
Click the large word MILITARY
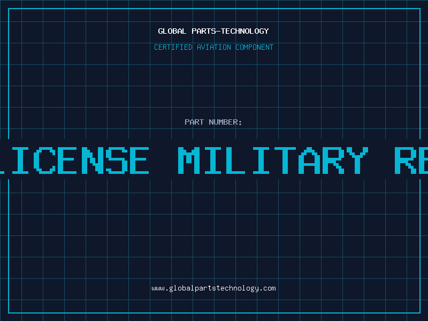pos(273,160)
